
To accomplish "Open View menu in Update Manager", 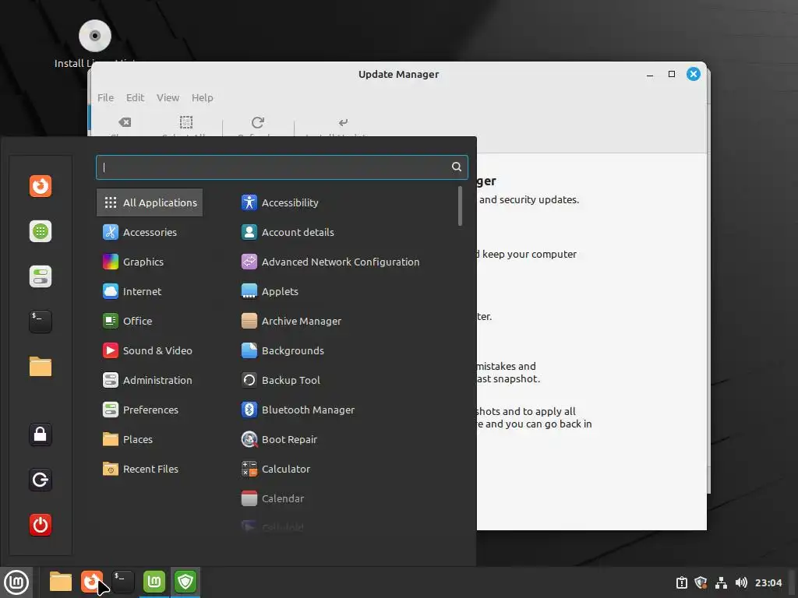I will click(168, 97).
